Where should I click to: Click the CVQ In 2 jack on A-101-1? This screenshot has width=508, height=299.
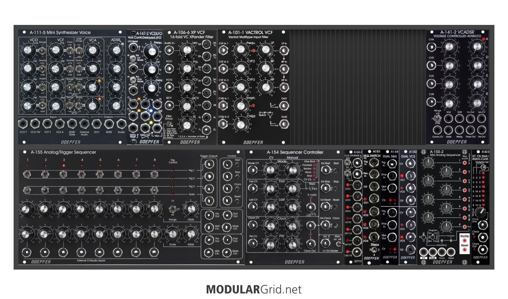[x=223, y=124]
